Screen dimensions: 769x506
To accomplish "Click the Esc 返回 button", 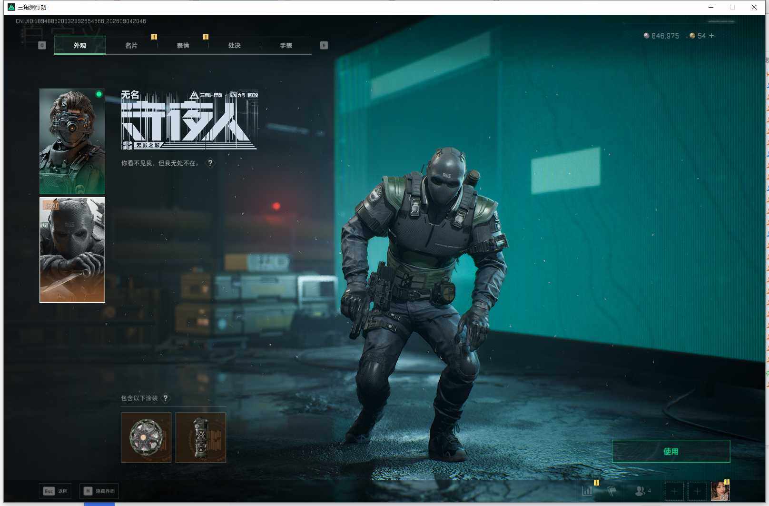I will click(56, 491).
